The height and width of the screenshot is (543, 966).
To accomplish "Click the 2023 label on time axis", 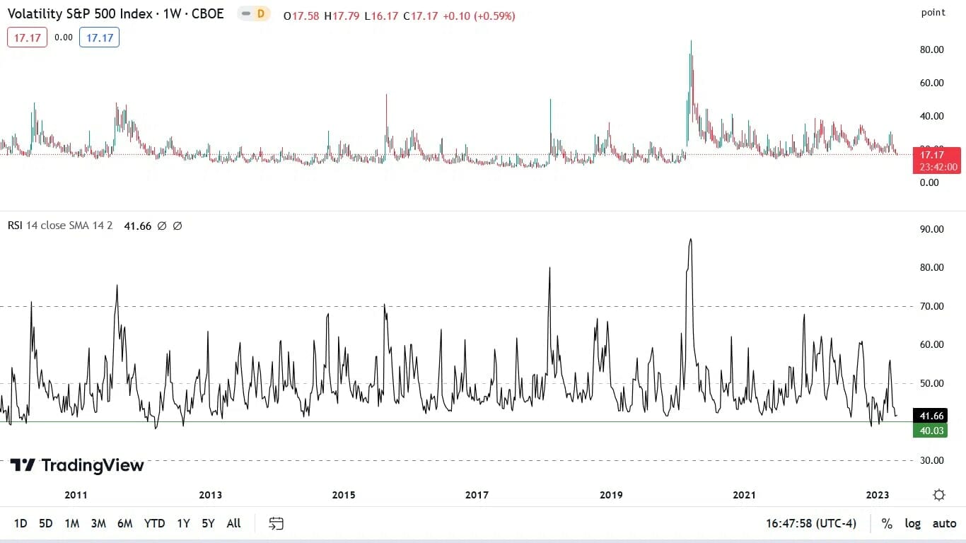I will 878,495.
